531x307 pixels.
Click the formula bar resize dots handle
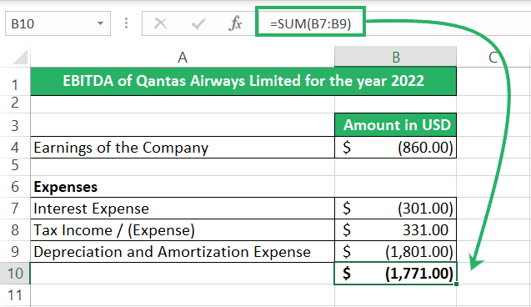click(127, 23)
